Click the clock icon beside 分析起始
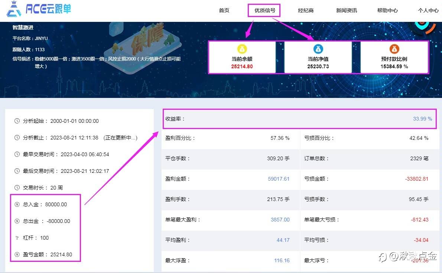 (x=17, y=121)
